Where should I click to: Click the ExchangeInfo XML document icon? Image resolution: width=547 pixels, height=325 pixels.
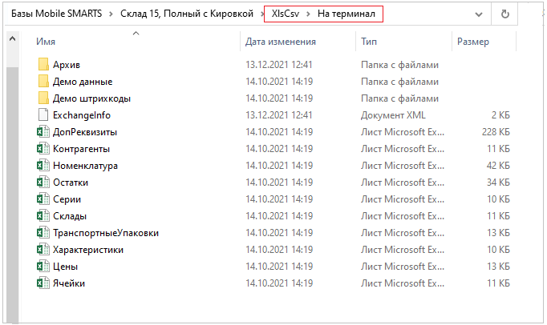[43, 115]
